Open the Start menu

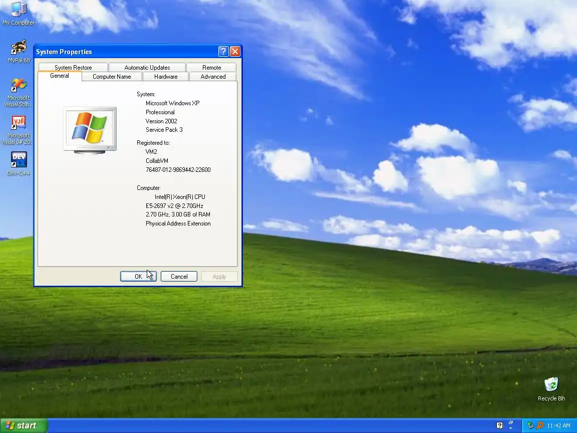point(24,425)
